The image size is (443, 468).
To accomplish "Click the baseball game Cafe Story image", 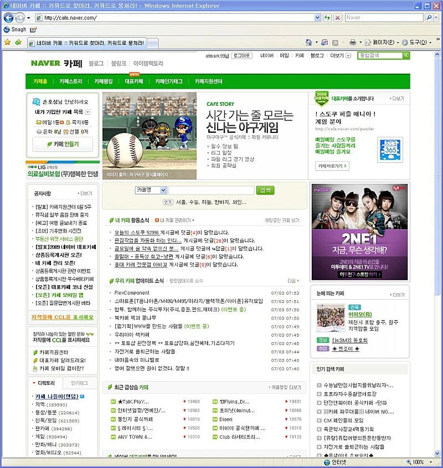I will click(x=150, y=136).
